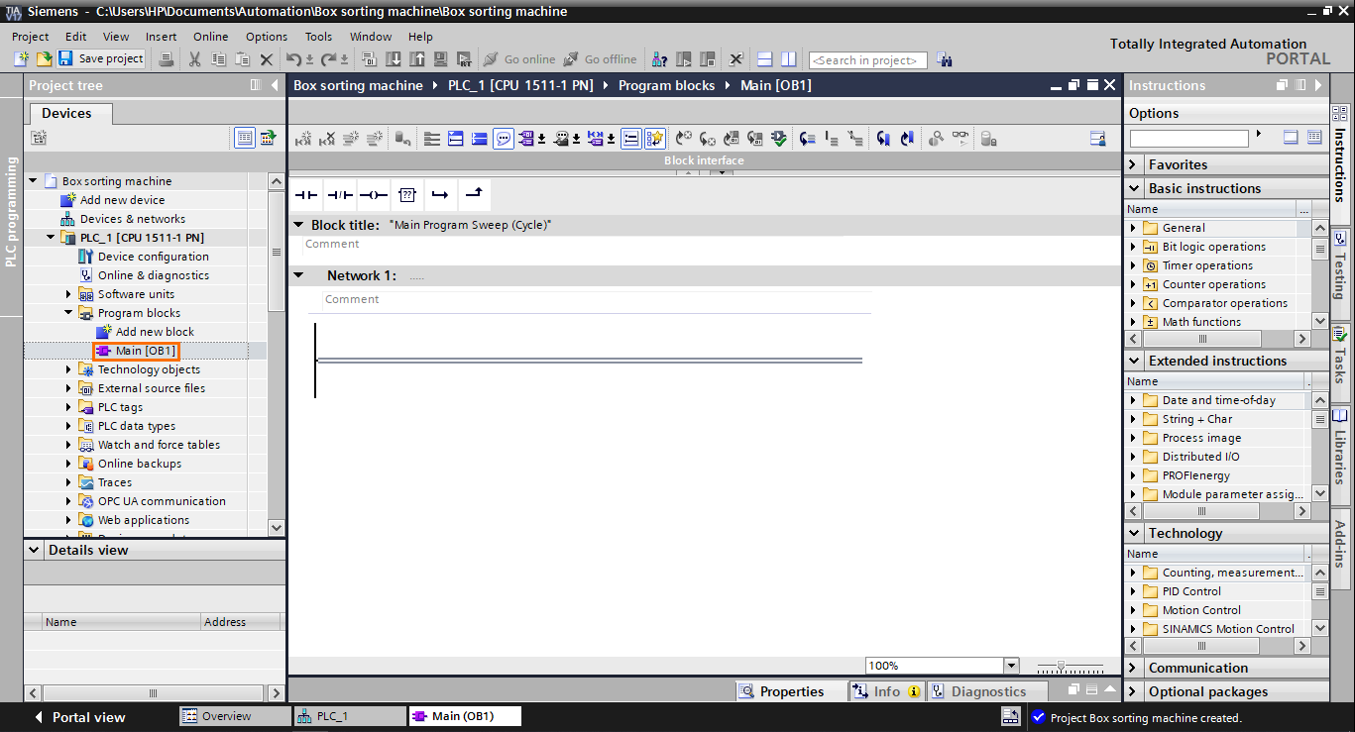
Task: Click the Instructions Options search field
Action: (1189, 139)
